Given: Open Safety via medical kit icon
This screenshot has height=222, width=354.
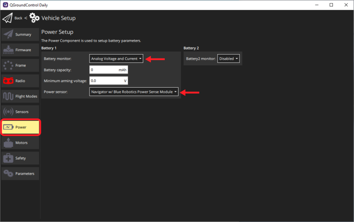Looking at the screenshot, I should click(x=8, y=158).
